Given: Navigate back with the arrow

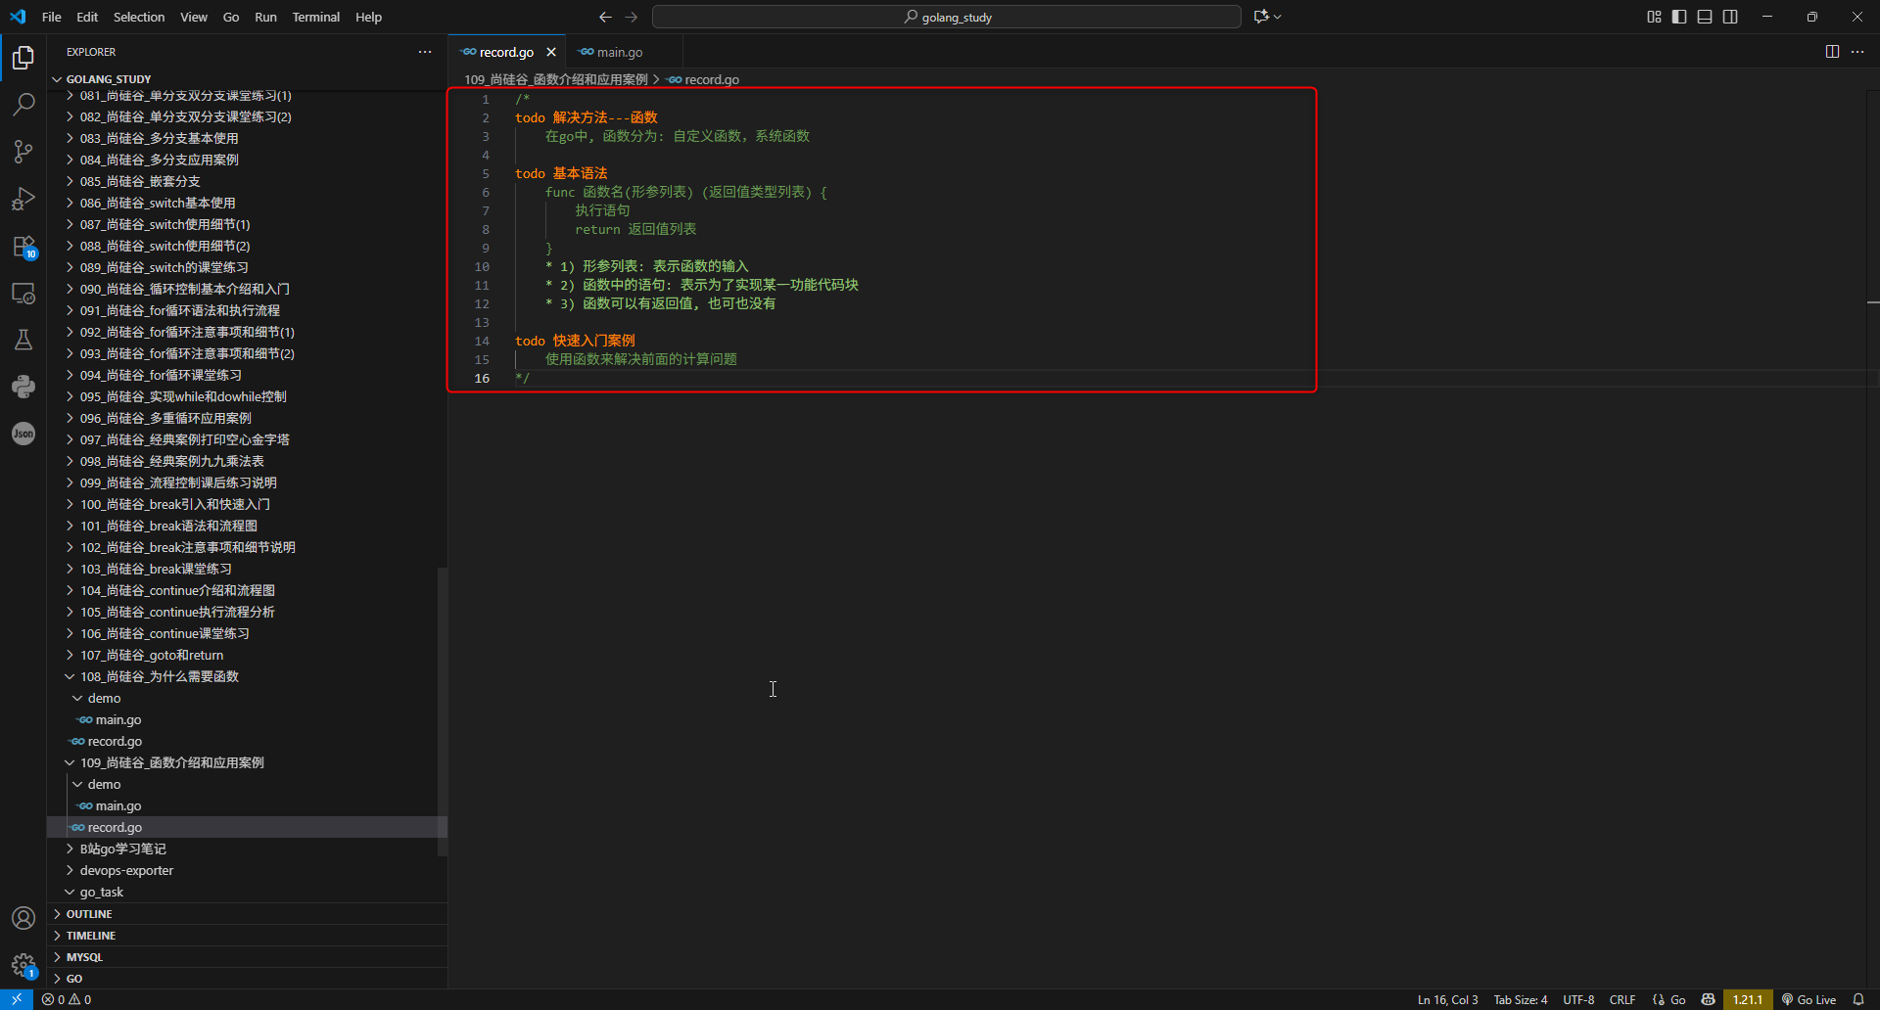Looking at the screenshot, I should point(605,17).
